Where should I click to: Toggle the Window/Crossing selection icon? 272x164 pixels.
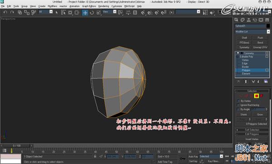(77, 13)
